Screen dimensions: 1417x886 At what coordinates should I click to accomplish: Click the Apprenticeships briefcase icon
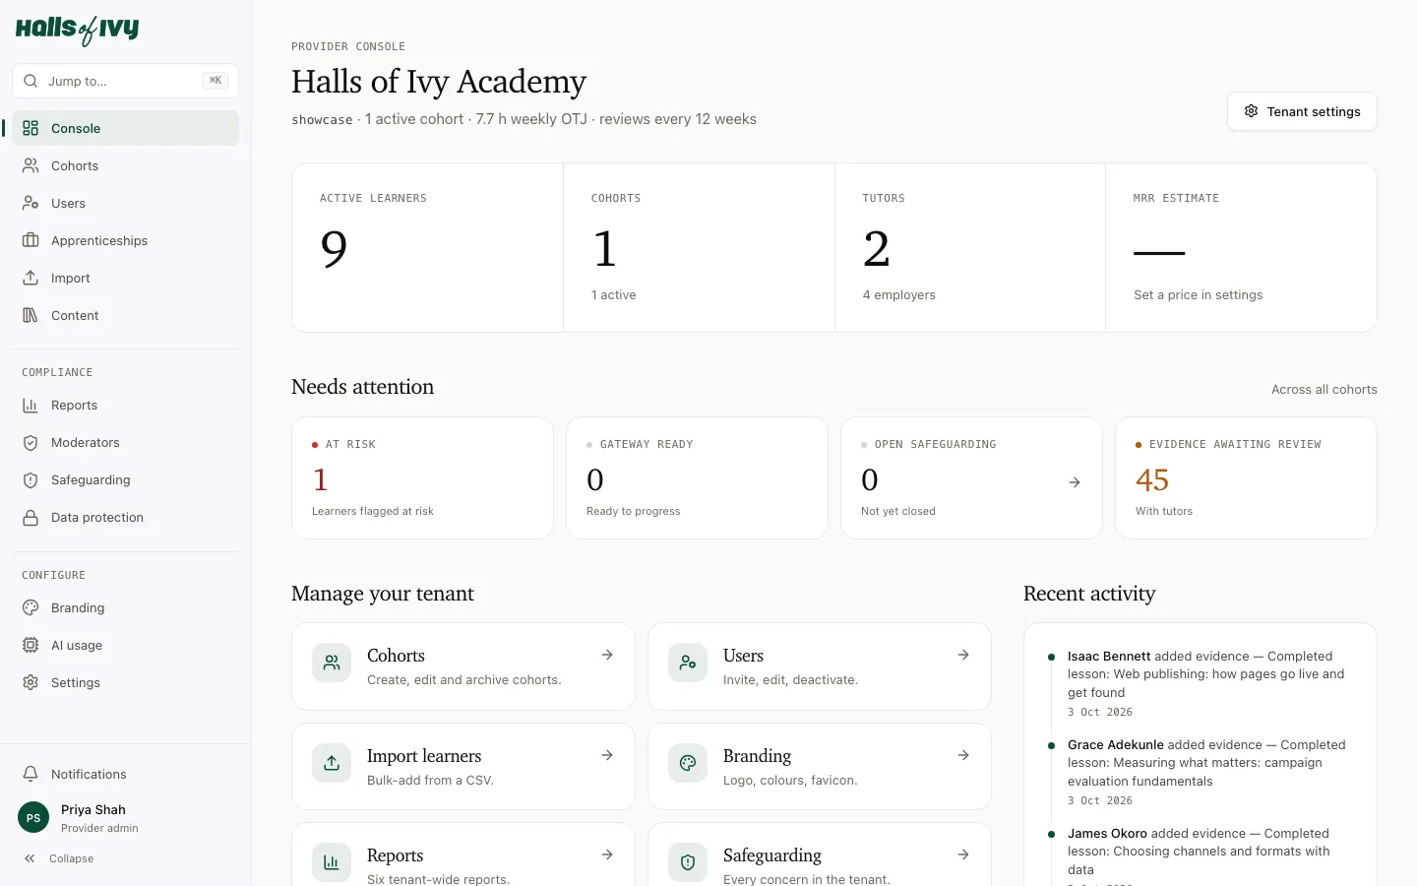tap(31, 240)
